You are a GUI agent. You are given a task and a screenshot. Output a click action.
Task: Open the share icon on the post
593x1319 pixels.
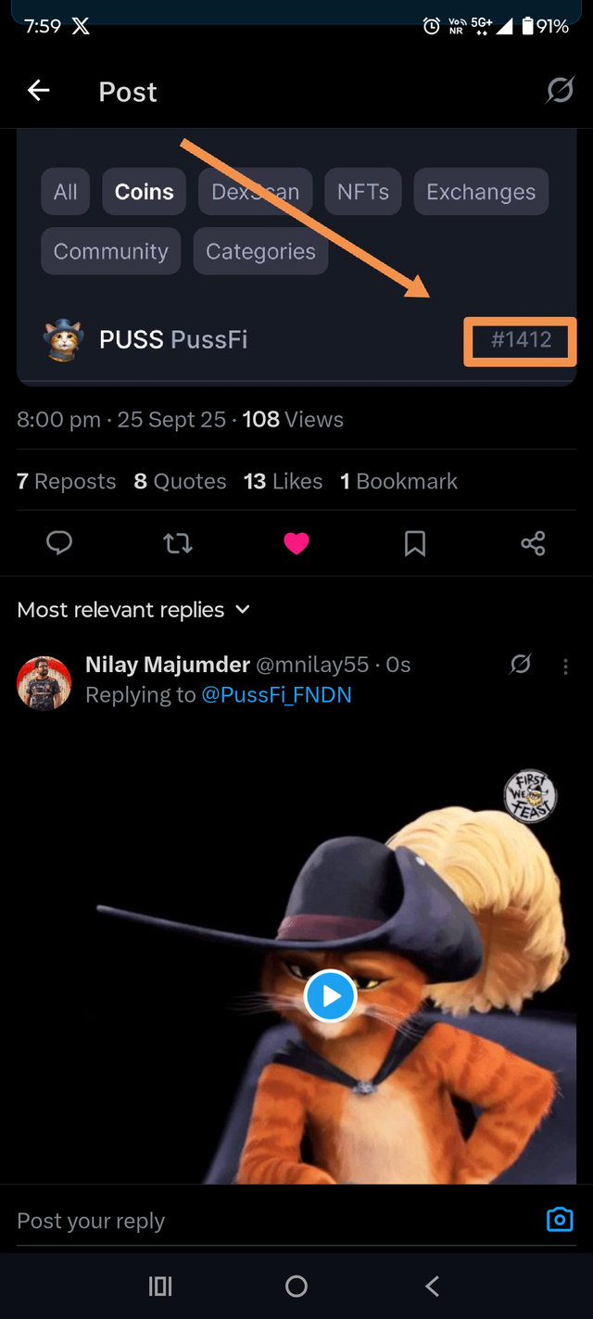tap(533, 543)
